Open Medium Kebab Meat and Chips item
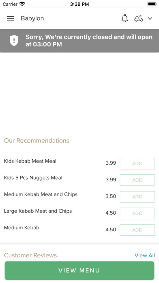159x283 pixels. [41, 194]
